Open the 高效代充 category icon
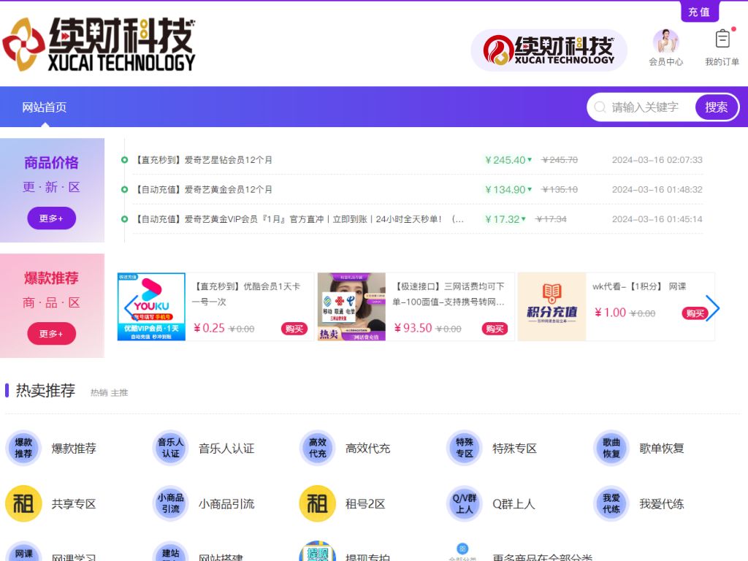Viewport: 748px width, 561px height. [318, 448]
